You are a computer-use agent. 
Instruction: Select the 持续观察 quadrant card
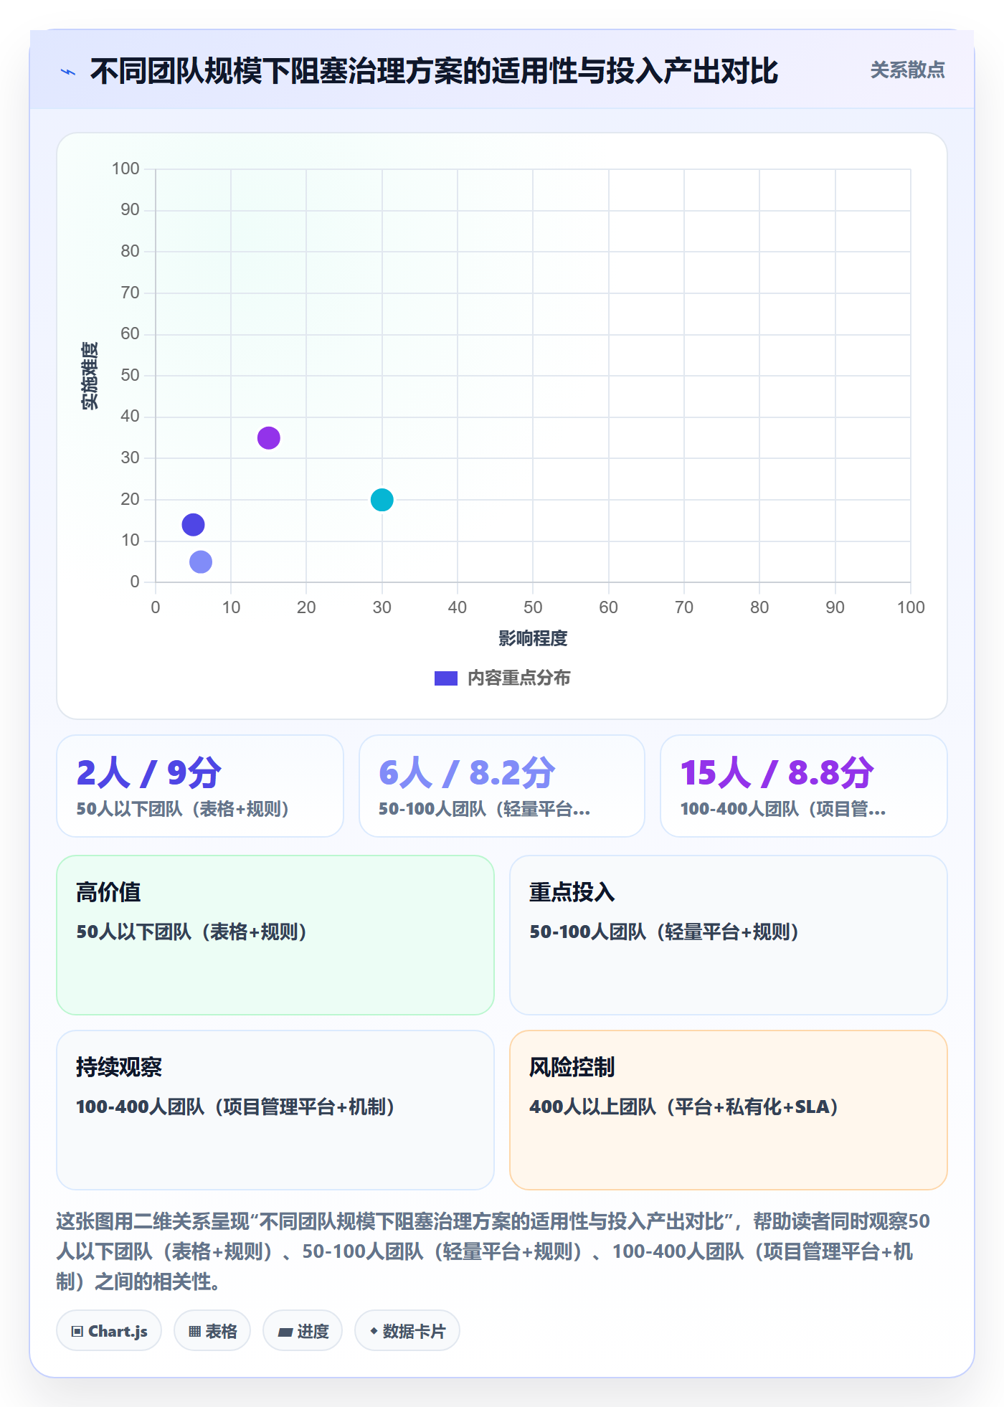click(275, 1110)
